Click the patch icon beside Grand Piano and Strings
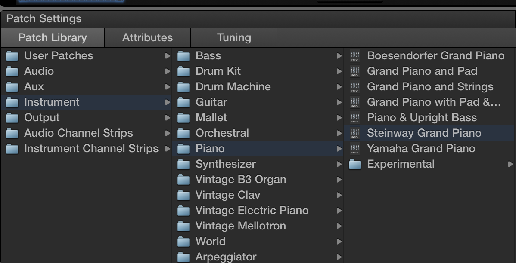Viewport: 516px width, 263px height. click(355, 87)
